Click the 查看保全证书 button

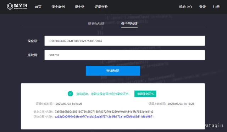[145, 94]
